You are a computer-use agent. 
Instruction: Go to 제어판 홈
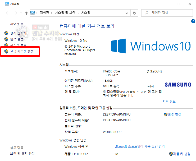pyautogui.click(x=17, y=24)
